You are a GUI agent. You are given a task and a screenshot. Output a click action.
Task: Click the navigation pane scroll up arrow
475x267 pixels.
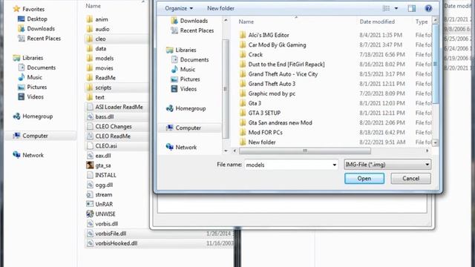[x=226, y=20]
